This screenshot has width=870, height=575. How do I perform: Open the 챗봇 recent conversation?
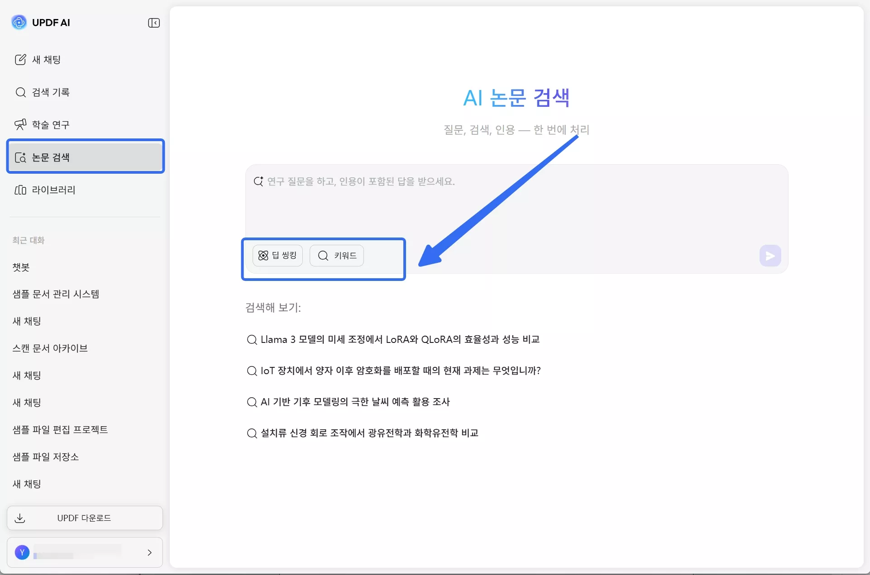coord(20,267)
